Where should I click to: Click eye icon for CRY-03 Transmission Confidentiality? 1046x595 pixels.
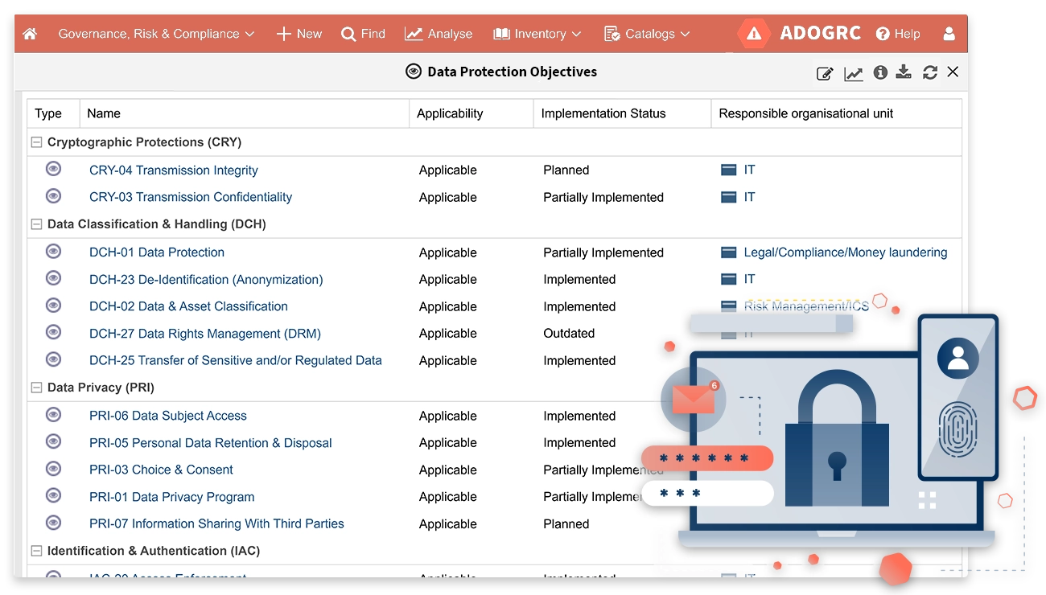[x=53, y=196]
